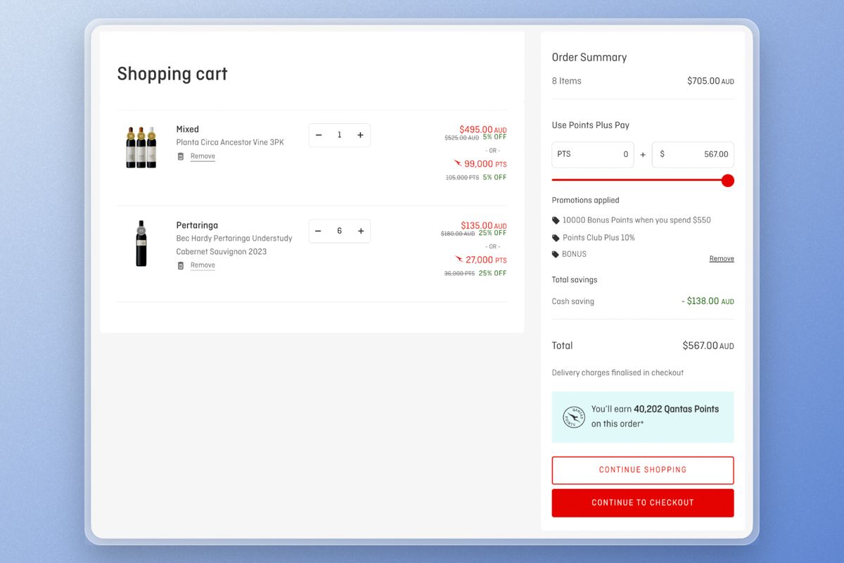The image size is (844, 563).
Task: Click tag icon beside 10000 Bonus Points promotion
Action: point(556,220)
